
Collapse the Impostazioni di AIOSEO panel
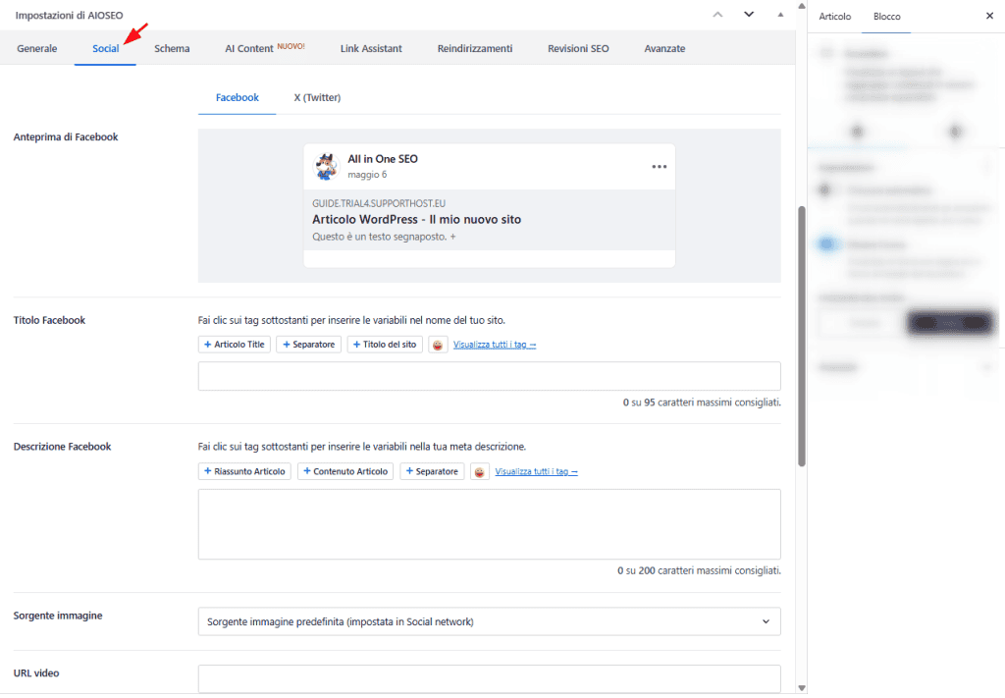[780, 15]
